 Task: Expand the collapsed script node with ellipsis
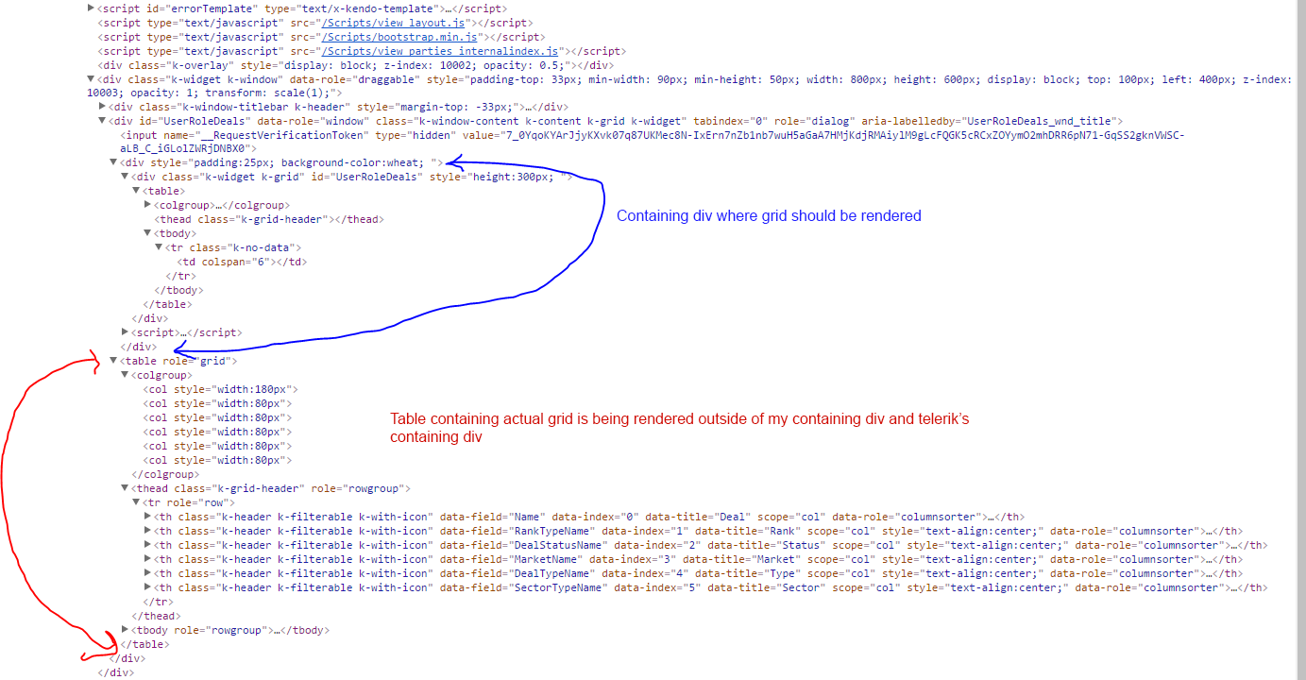[x=125, y=332]
